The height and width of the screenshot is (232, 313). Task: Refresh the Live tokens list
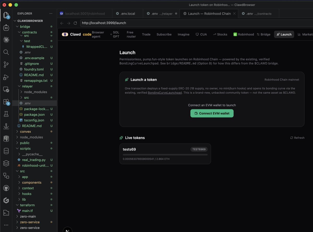click(297, 138)
